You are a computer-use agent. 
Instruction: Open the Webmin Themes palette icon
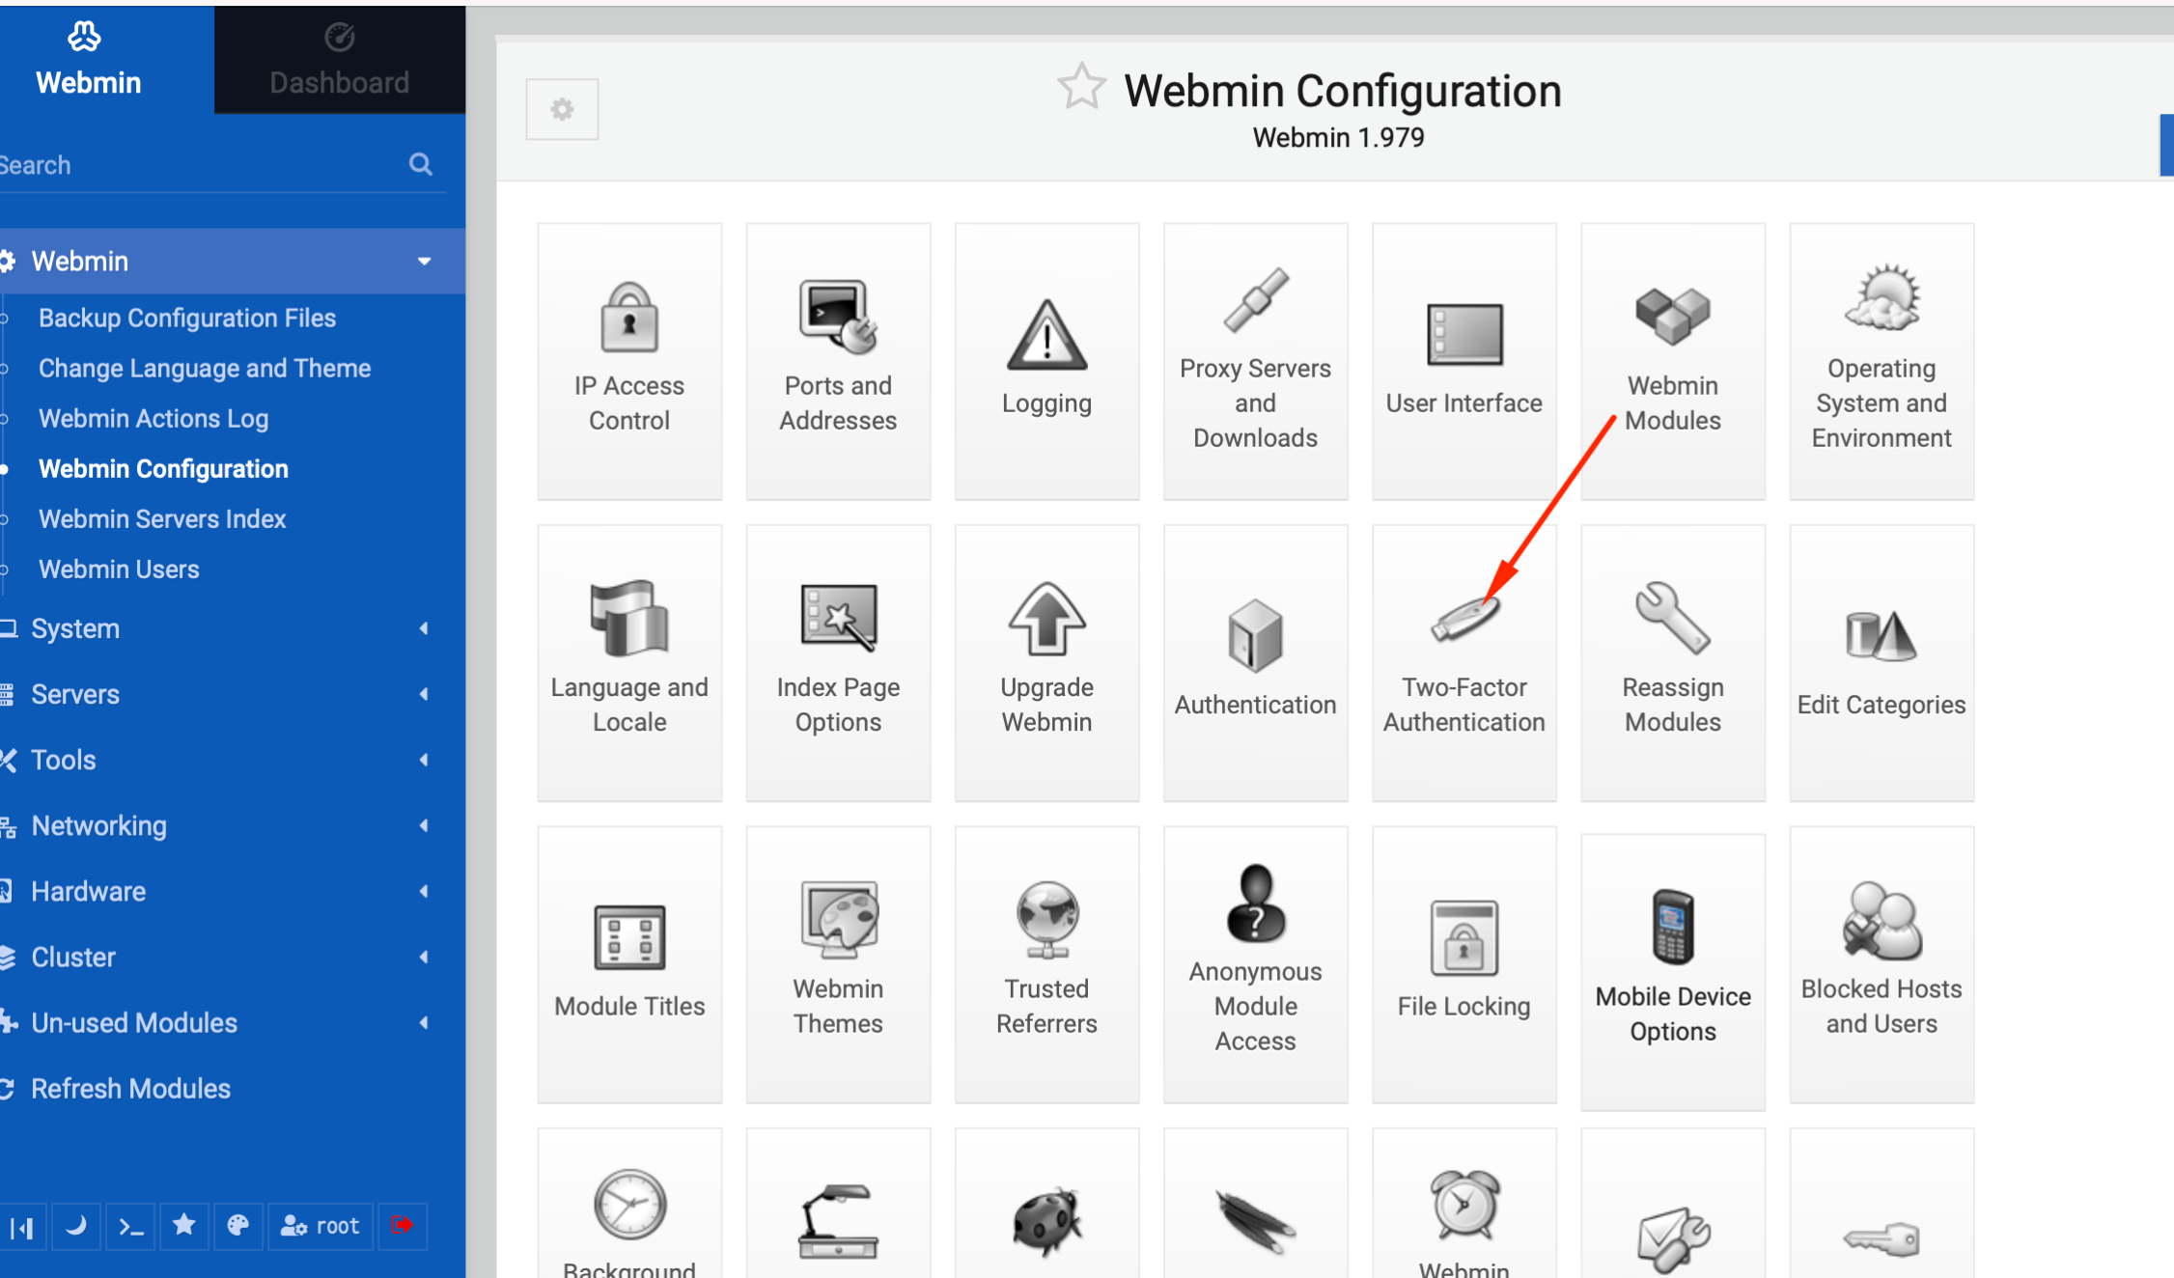click(x=838, y=919)
